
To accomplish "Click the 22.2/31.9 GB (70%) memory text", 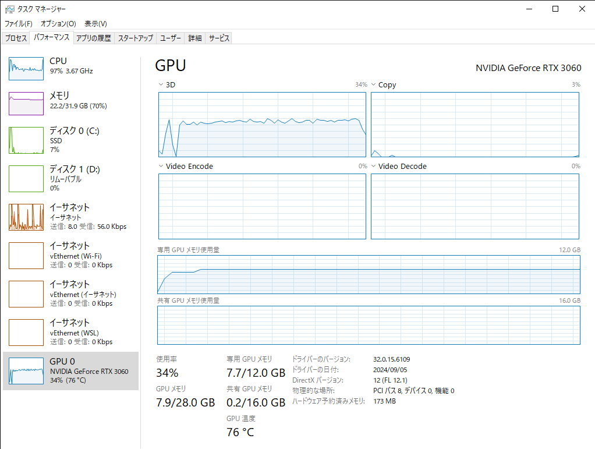I will point(78,106).
